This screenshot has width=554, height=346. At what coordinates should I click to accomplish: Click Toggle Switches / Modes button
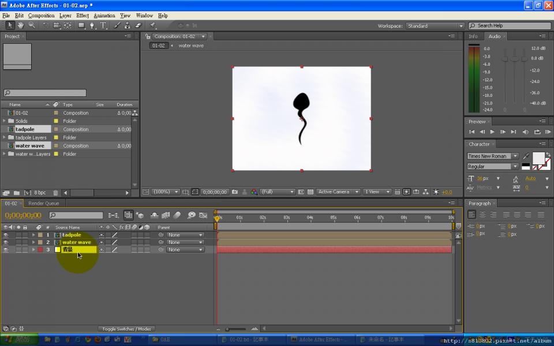pos(126,329)
